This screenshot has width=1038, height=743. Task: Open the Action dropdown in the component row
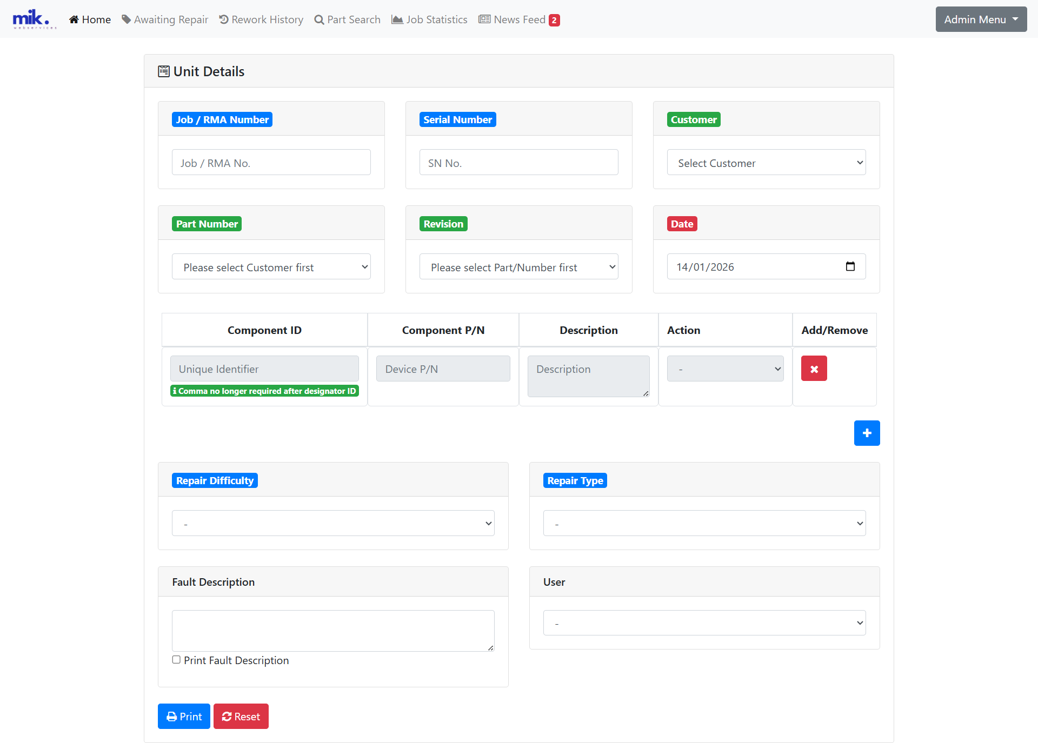[725, 368]
